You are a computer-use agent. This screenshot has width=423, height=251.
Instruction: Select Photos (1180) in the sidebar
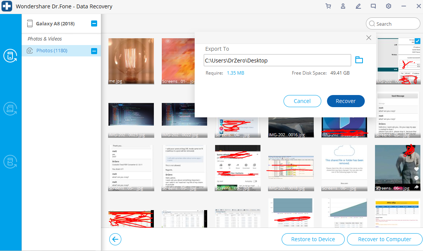click(52, 51)
